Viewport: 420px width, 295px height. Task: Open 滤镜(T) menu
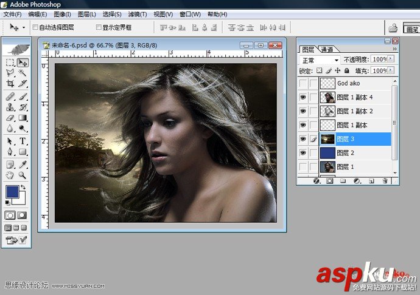point(138,14)
